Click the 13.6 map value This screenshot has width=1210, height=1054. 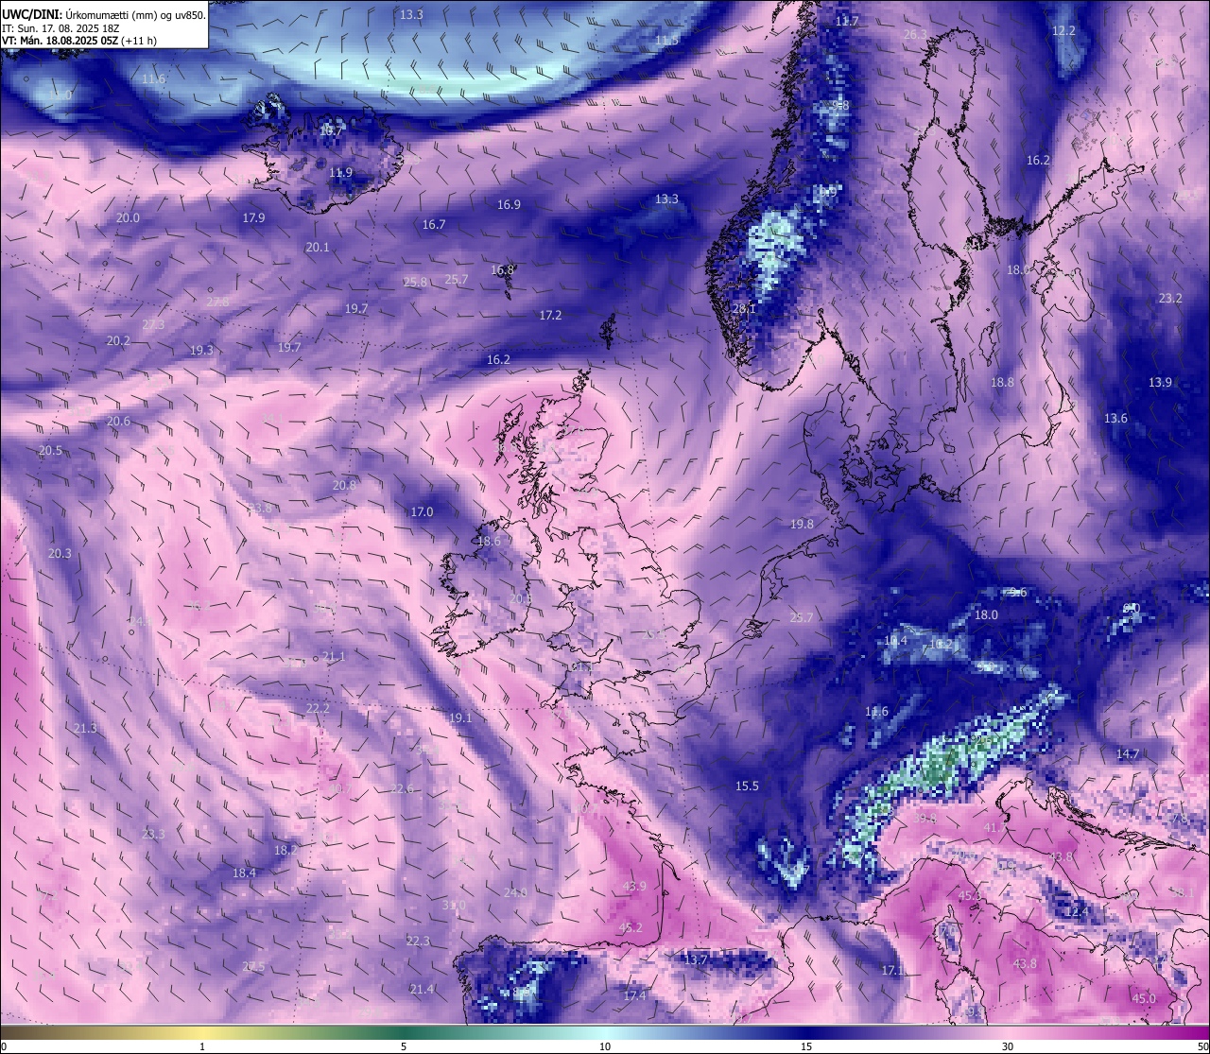point(1115,418)
